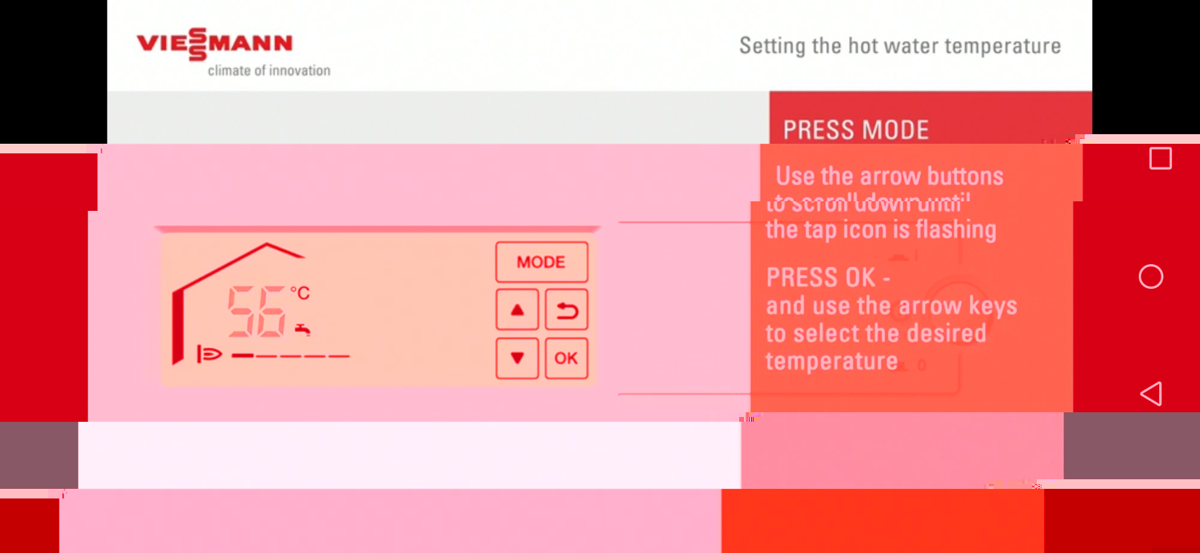Image resolution: width=1200 pixels, height=553 pixels.
Task: Tap the Android recent apps square
Action: (x=1160, y=159)
